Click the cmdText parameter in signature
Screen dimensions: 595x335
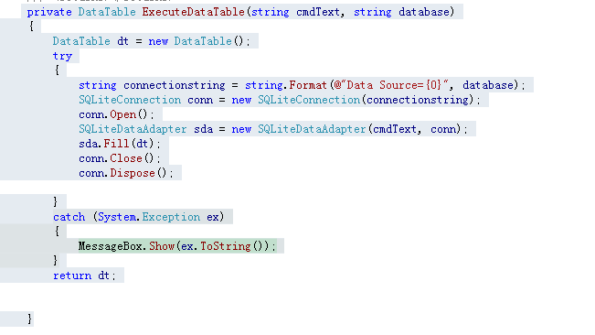[x=318, y=12]
